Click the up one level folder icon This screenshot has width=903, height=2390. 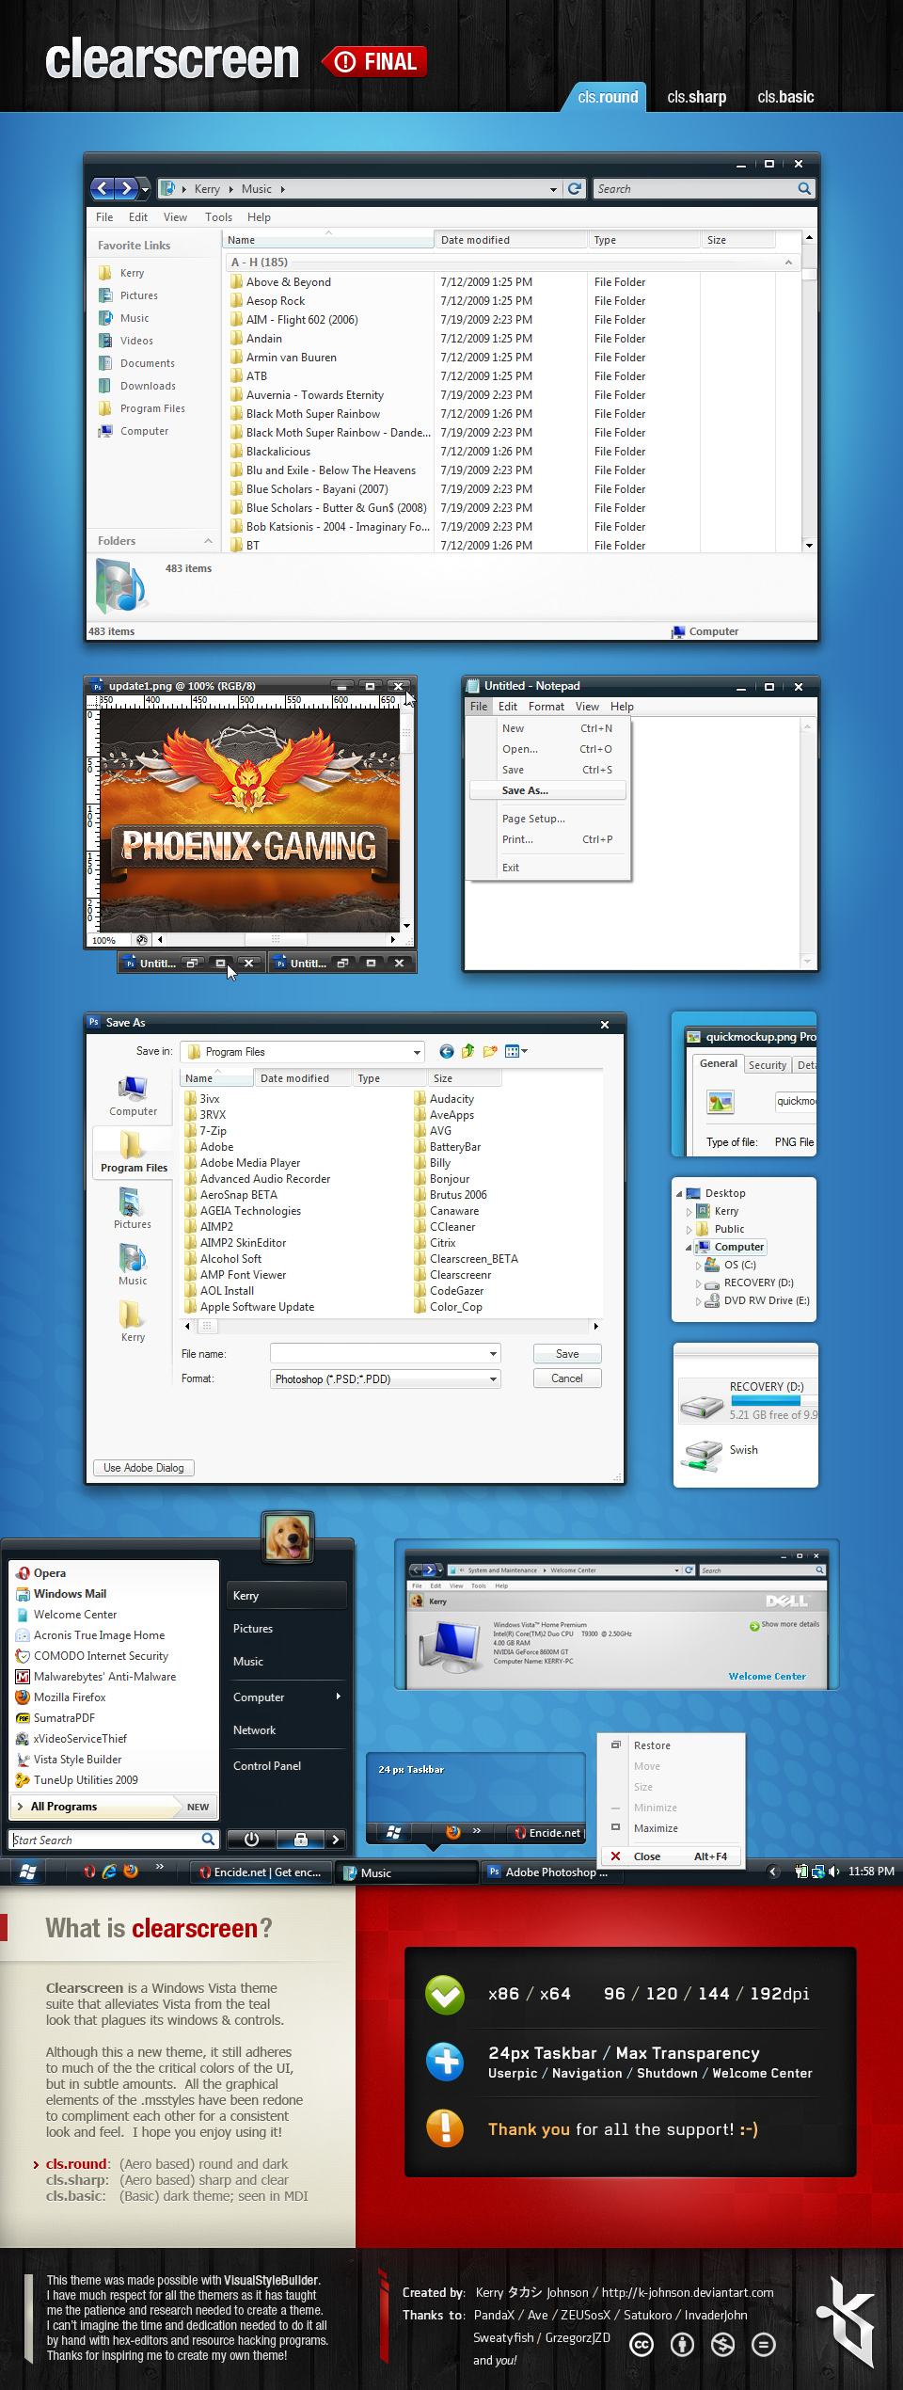click(467, 1051)
